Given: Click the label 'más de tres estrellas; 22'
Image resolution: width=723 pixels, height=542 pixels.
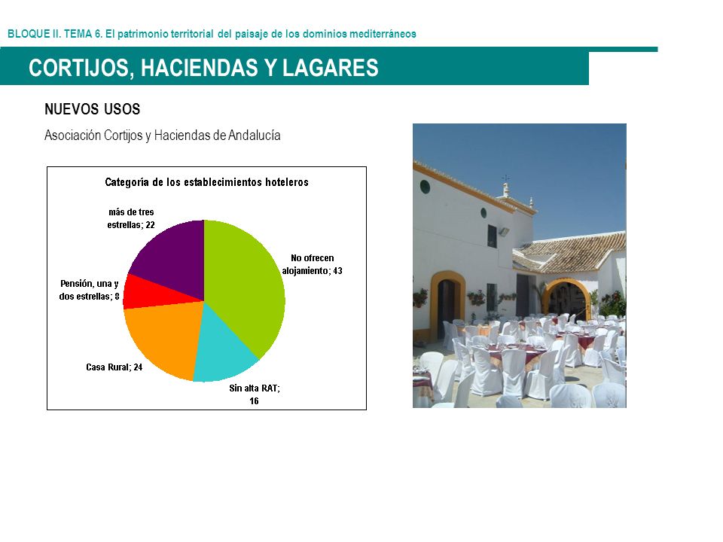Looking at the screenshot, I should 131,218.
